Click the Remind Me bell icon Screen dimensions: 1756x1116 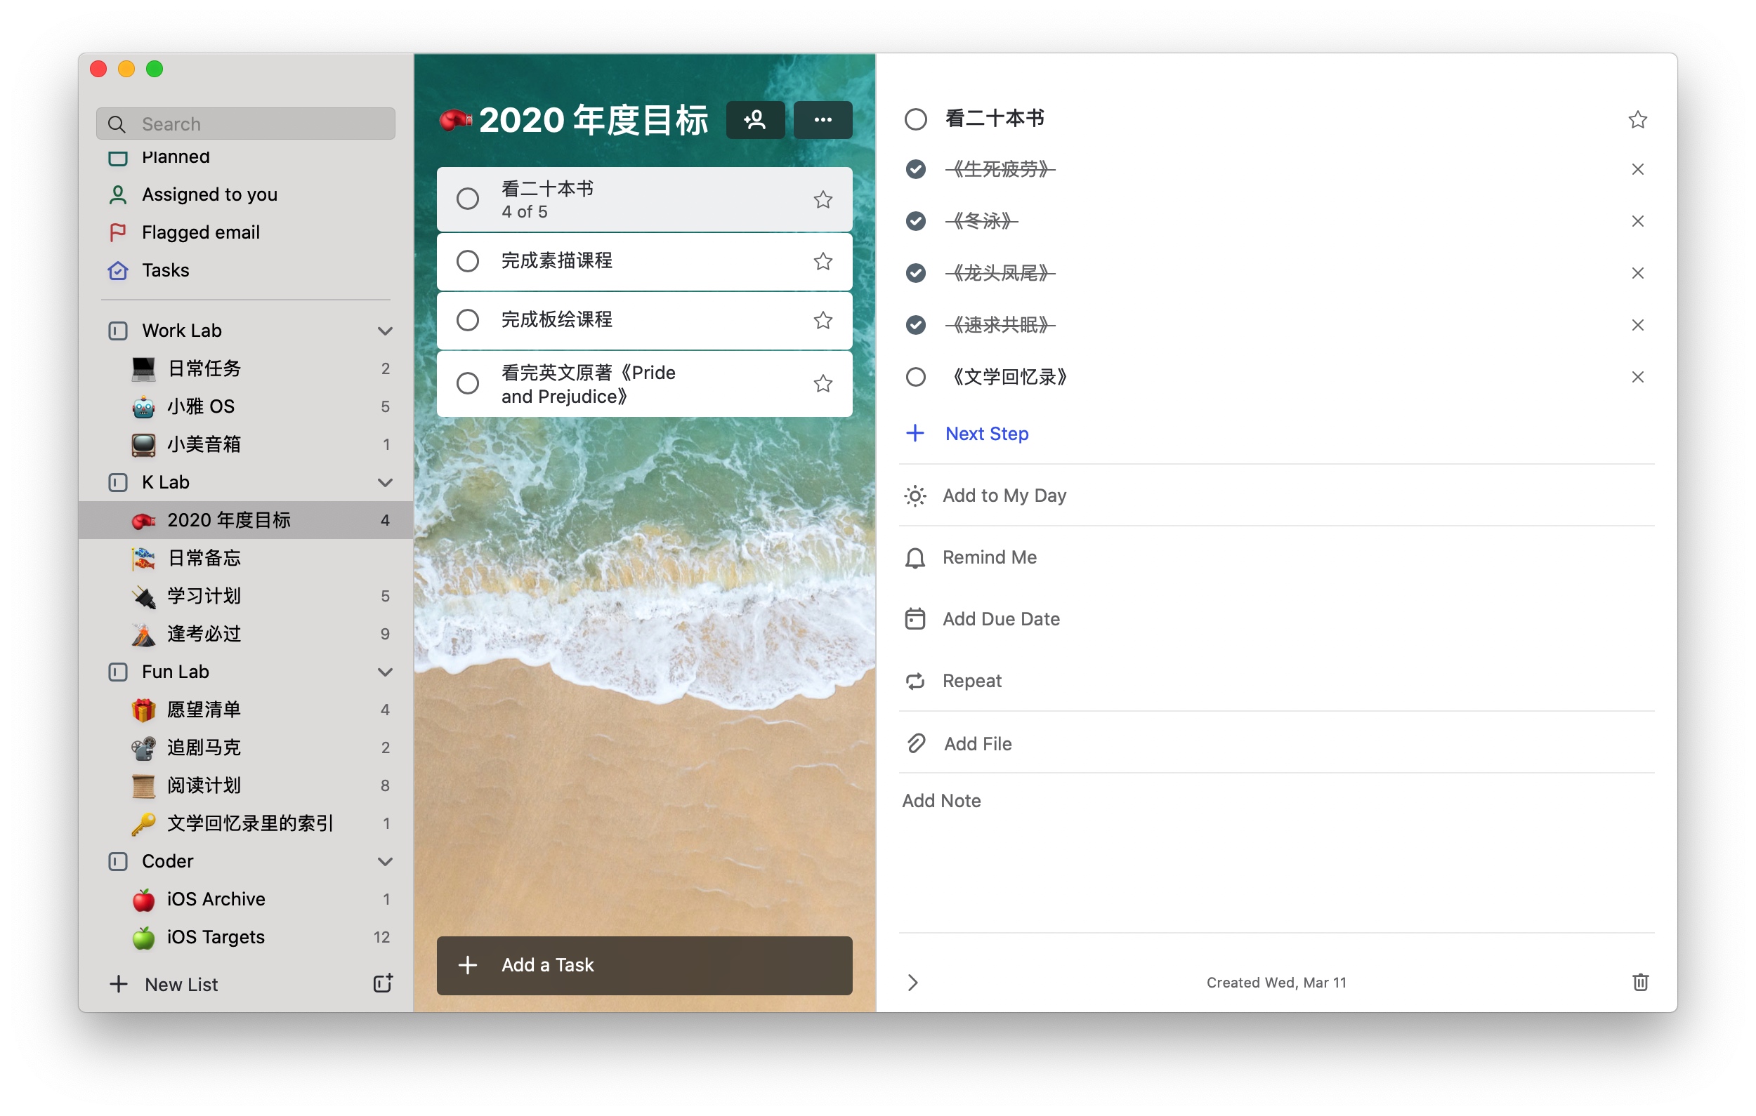coord(915,557)
